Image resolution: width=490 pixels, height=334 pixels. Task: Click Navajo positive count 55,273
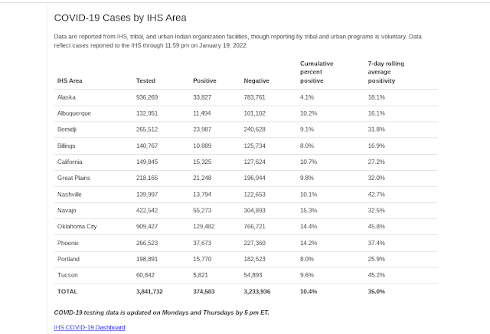click(202, 211)
